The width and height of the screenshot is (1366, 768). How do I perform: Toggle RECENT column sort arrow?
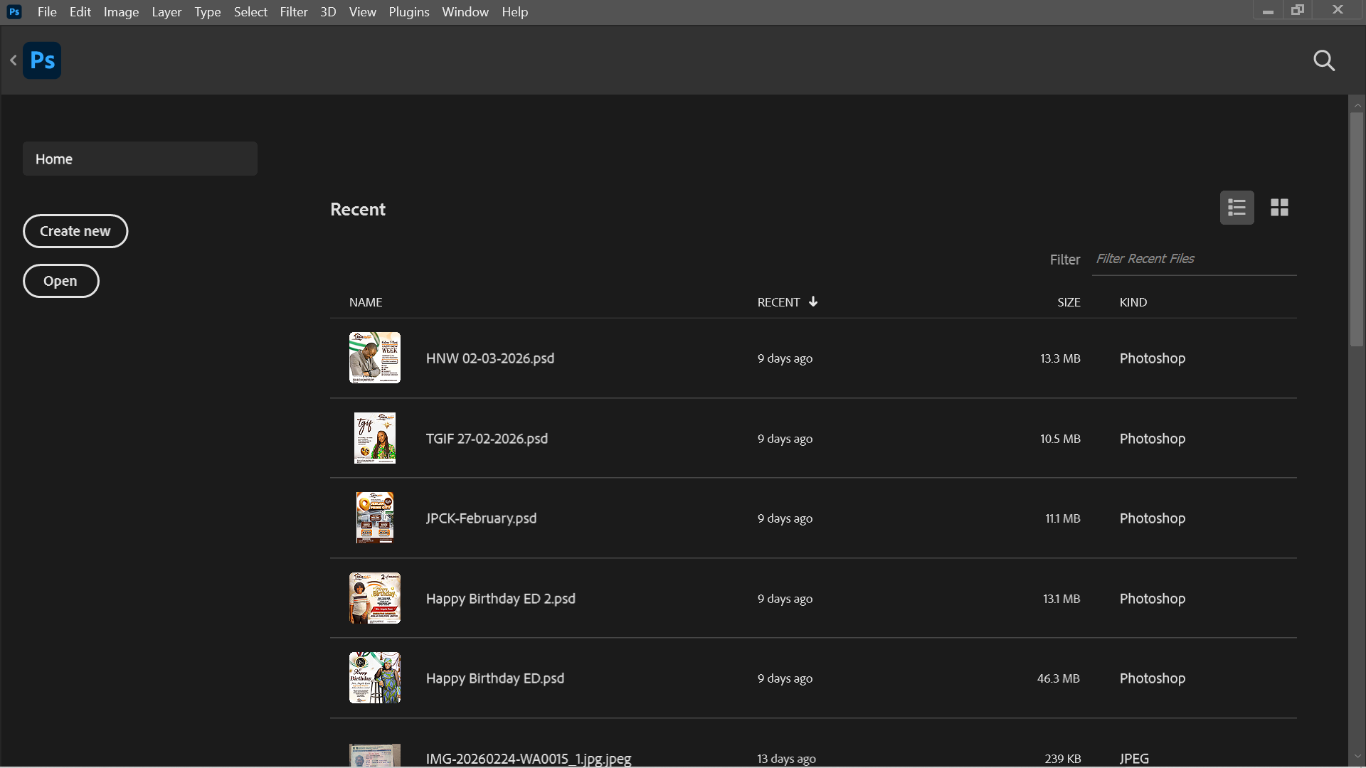(813, 302)
